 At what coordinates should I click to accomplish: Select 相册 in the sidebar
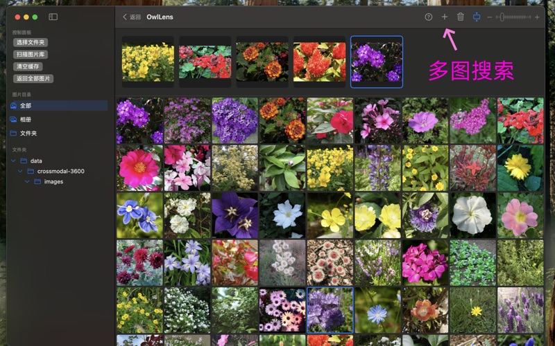pos(26,120)
